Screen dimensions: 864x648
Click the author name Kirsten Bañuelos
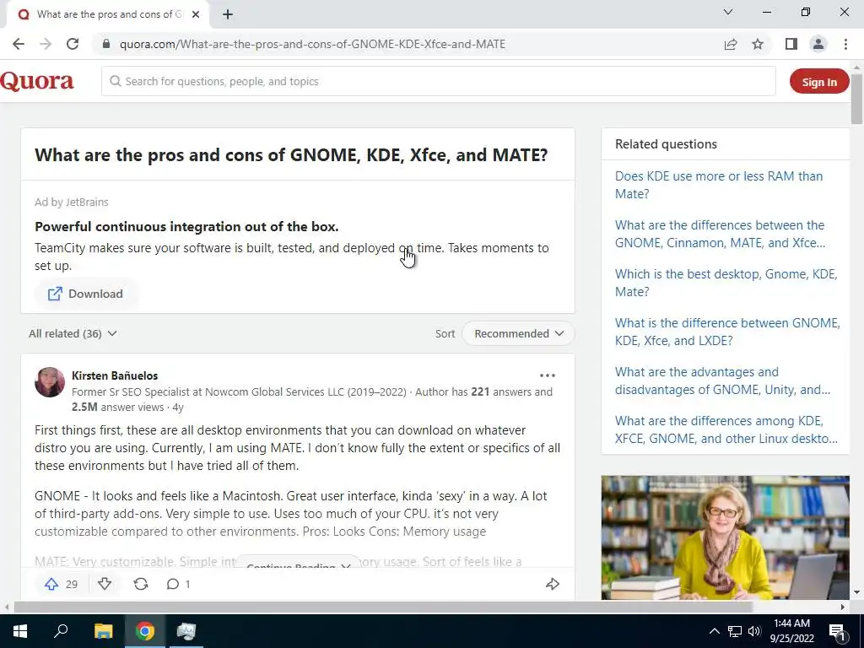click(115, 375)
